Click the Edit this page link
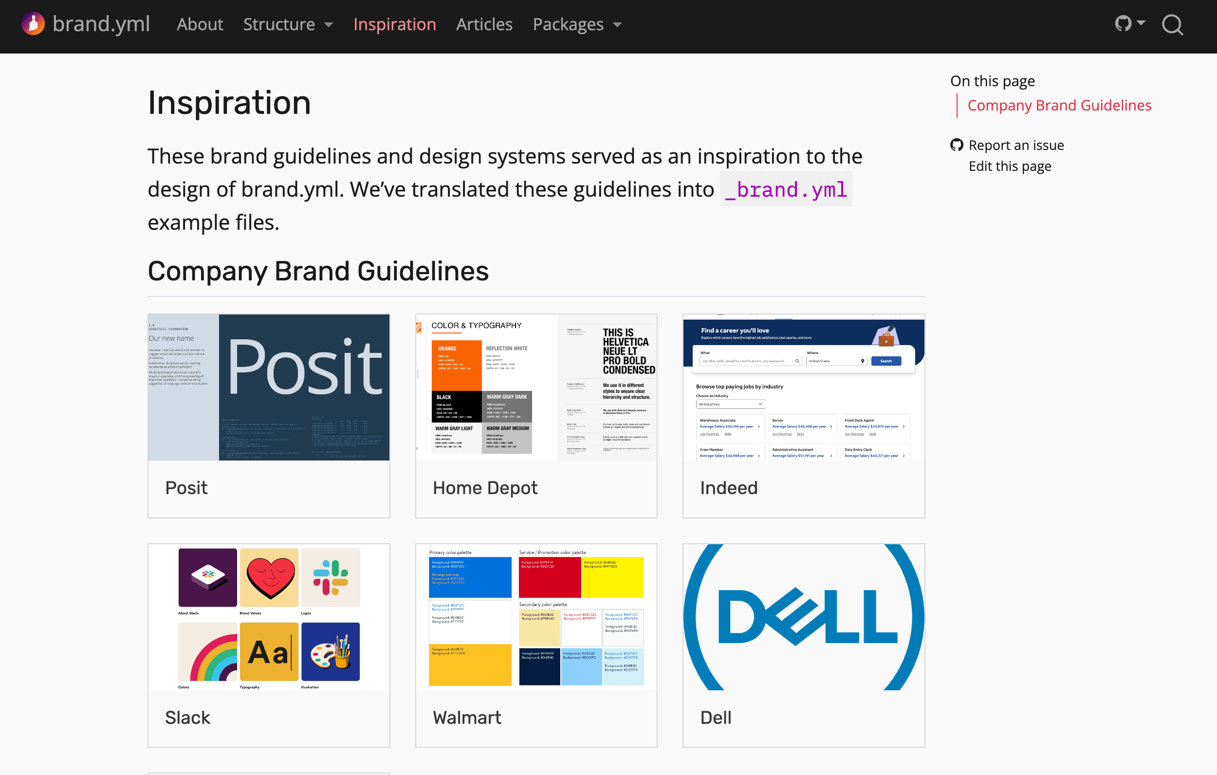This screenshot has width=1217, height=775. click(1010, 166)
